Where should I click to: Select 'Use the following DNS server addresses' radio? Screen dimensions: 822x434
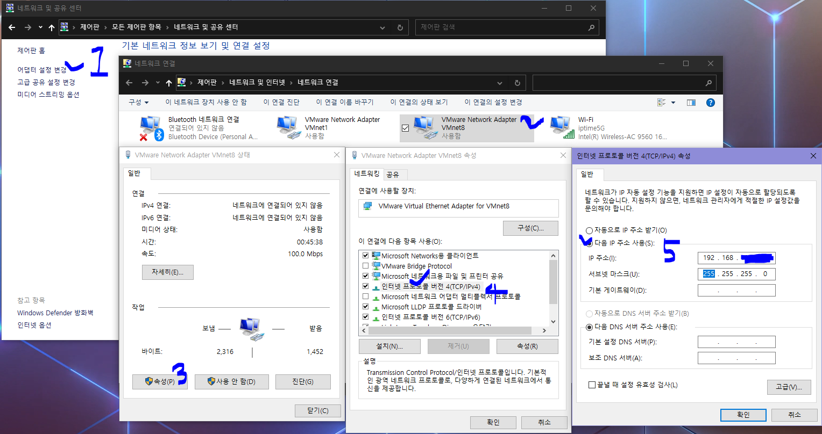click(x=590, y=327)
